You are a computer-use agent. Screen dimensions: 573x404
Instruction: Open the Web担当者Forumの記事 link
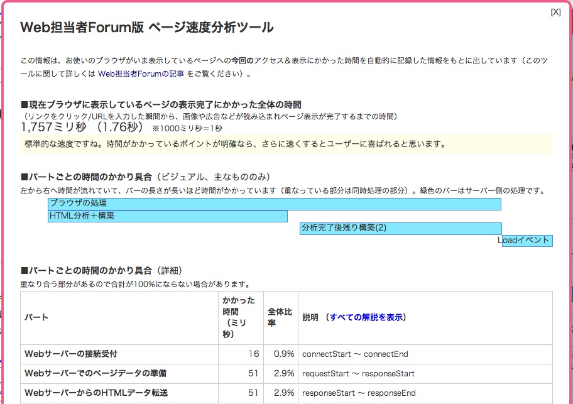pyautogui.click(x=141, y=74)
